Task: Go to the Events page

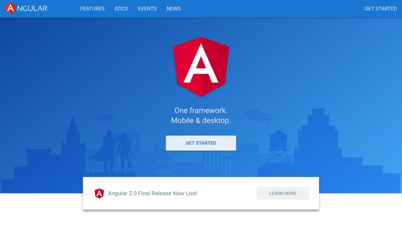Action: tap(147, 9)
